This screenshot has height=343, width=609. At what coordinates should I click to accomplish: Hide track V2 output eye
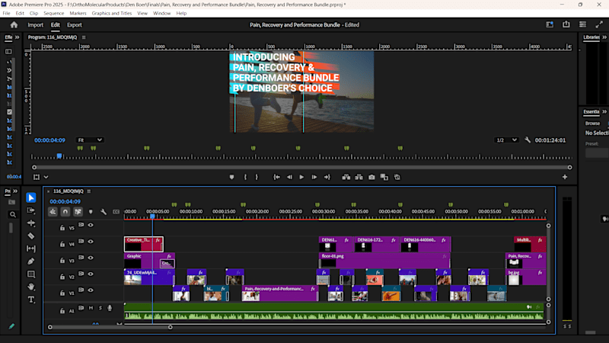tap(91, 274)
